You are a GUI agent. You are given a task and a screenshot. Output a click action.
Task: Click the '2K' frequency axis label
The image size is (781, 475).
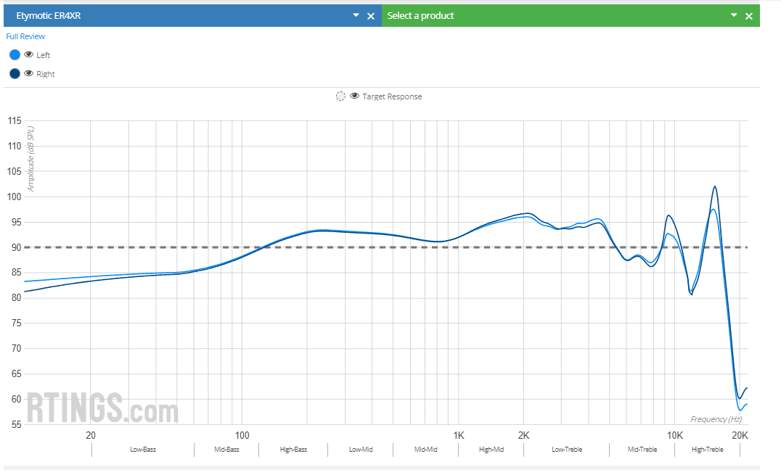tap(523, 435)
